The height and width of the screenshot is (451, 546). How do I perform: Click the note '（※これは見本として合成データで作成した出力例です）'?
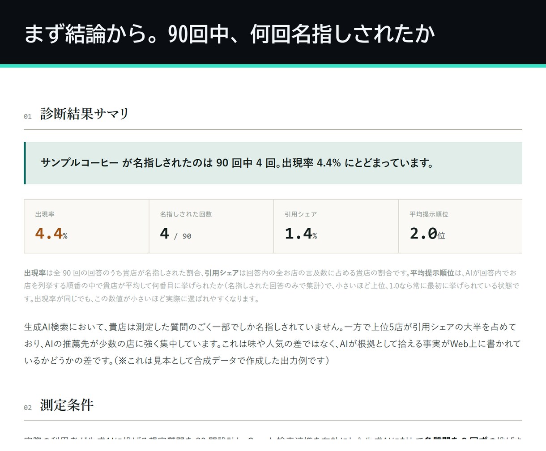221,361
